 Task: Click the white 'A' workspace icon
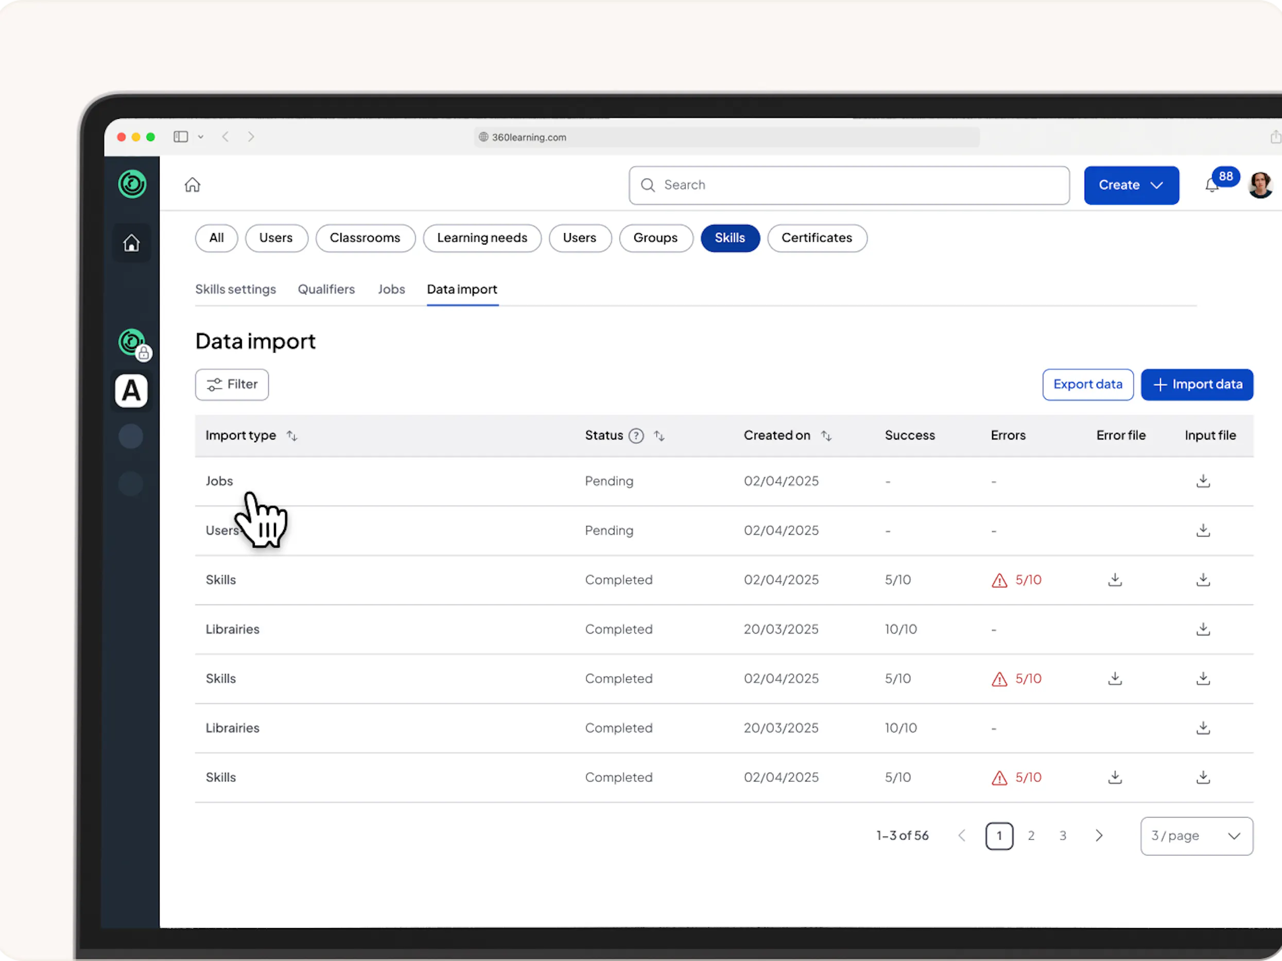132,391
